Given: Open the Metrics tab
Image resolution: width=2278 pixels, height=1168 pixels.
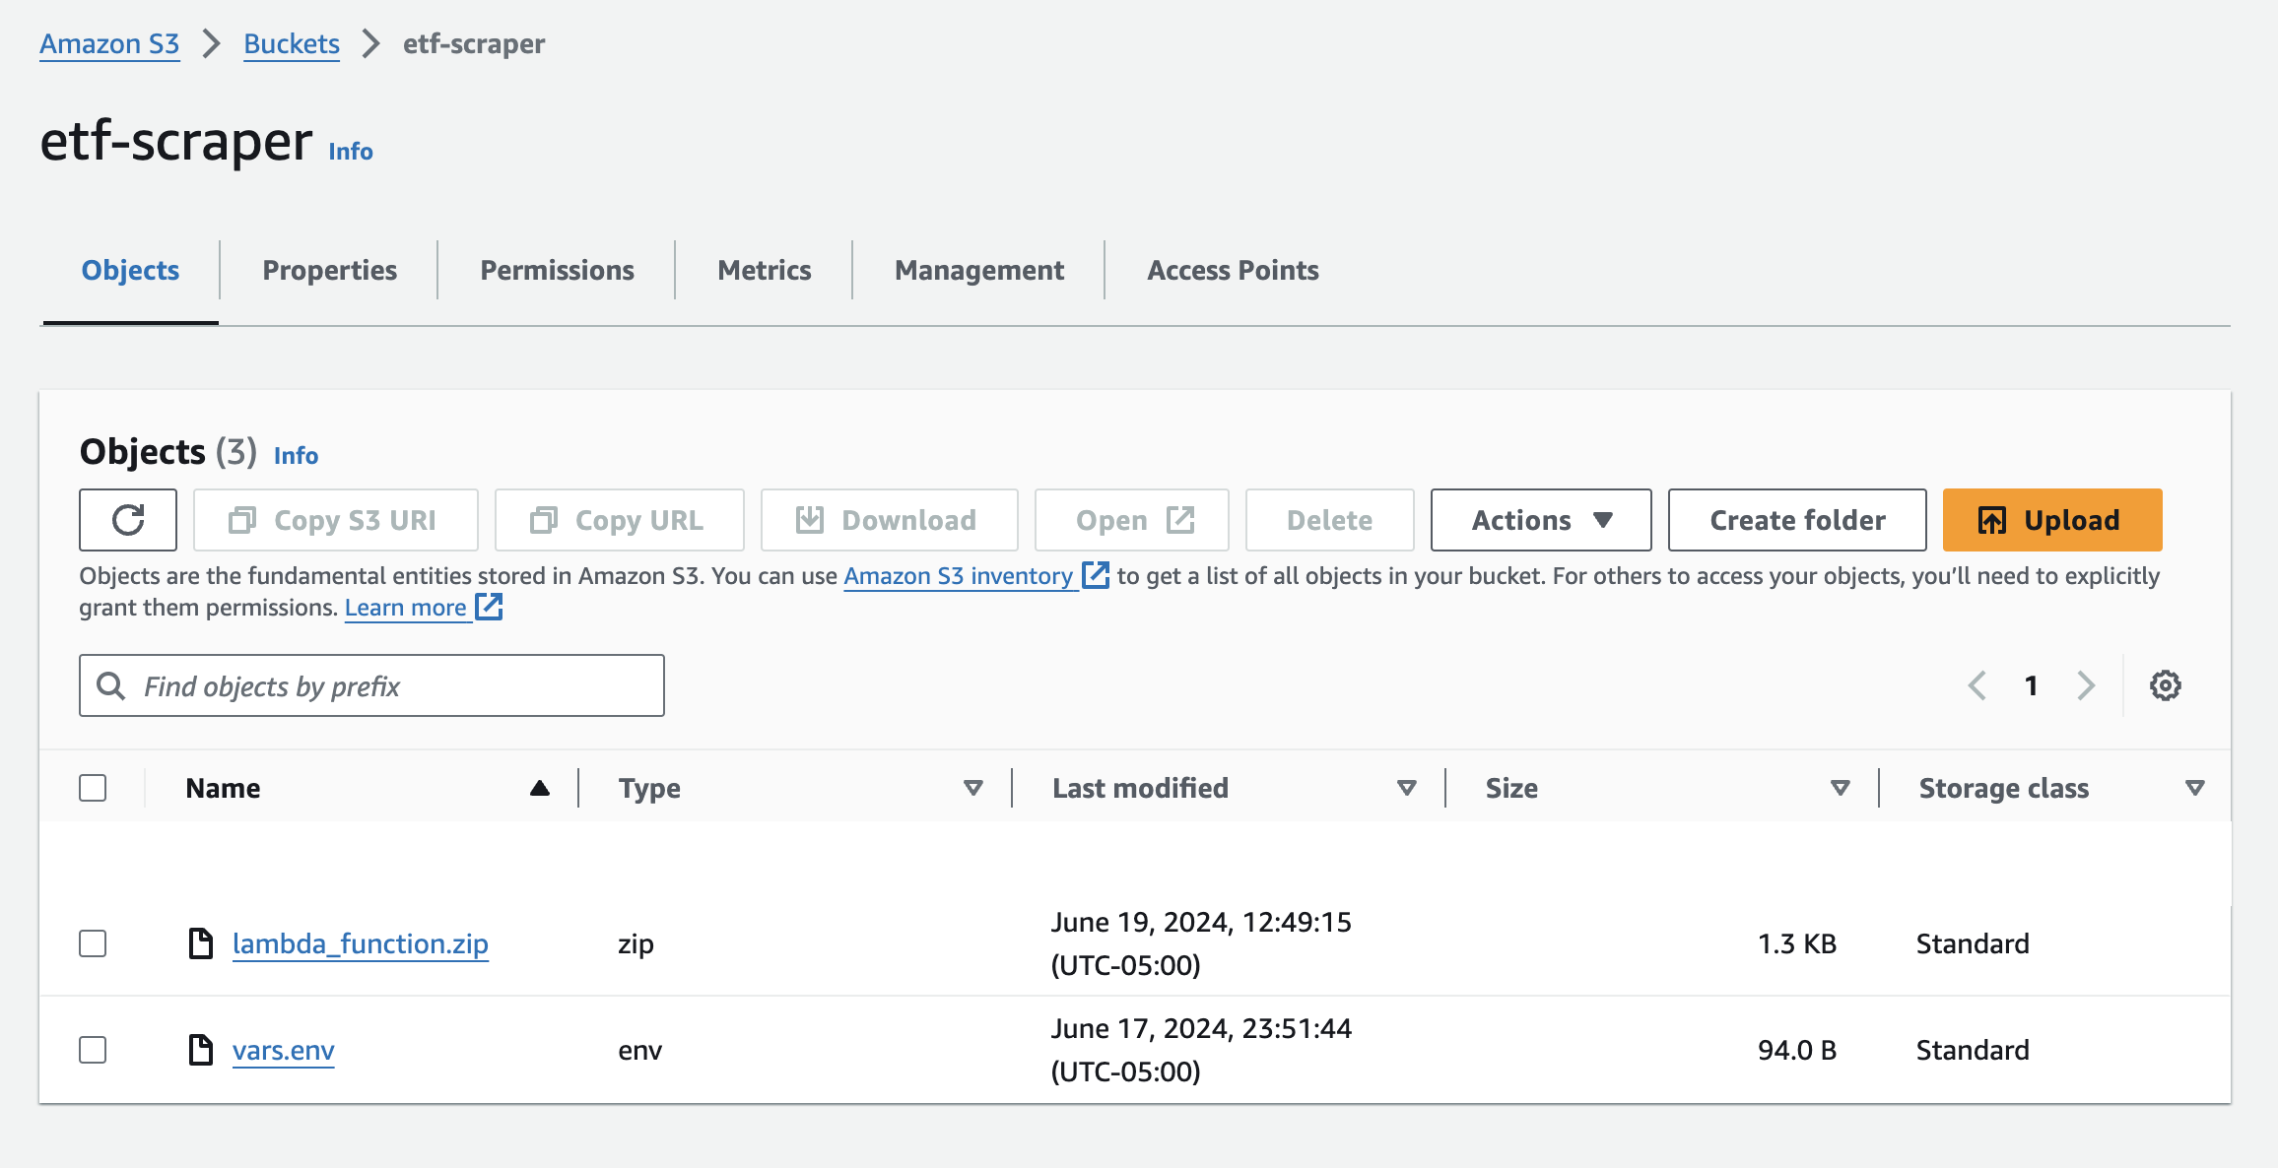Looking at the screenshot, I should pos(764,270).
